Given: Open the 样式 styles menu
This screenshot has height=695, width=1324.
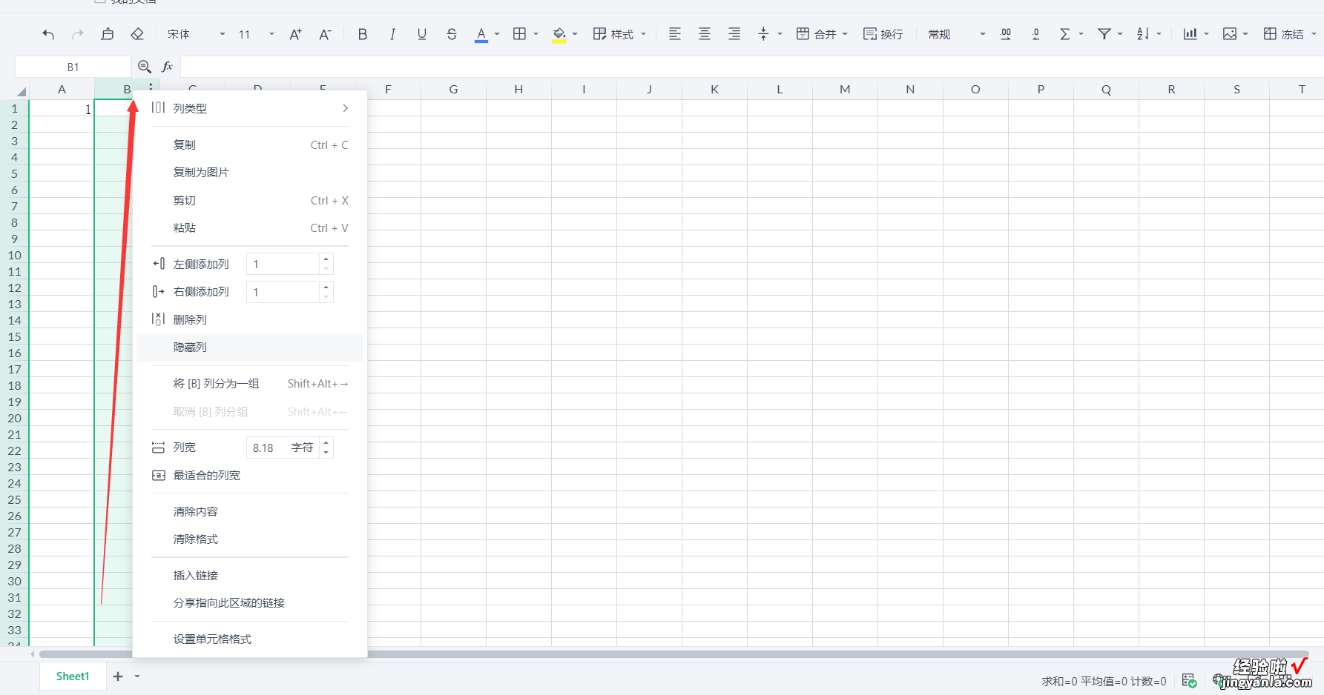Looking at the screenshot, I should (x=620, y=34).
